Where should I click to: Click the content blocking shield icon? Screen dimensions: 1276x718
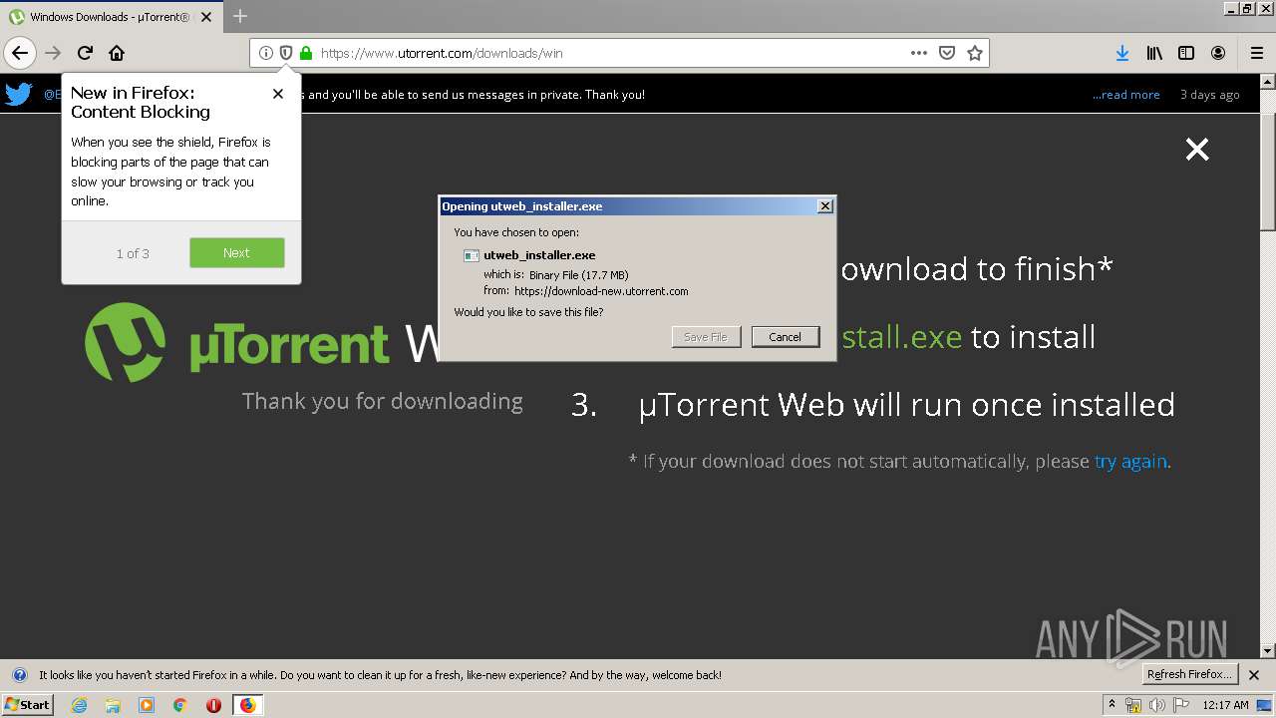pos(286,53)
